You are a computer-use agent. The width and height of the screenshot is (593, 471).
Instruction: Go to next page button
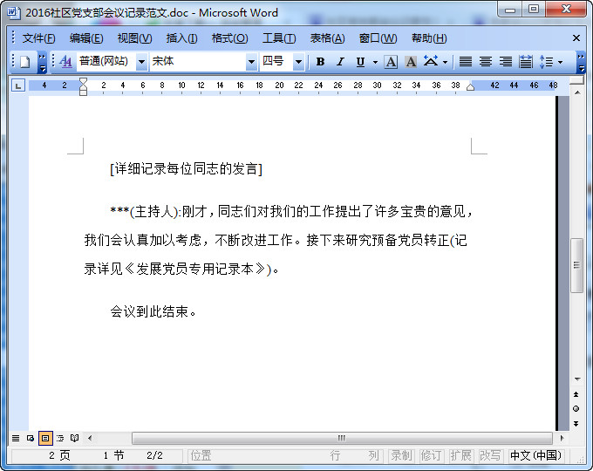pyautogui.click(x=576, y=423)
